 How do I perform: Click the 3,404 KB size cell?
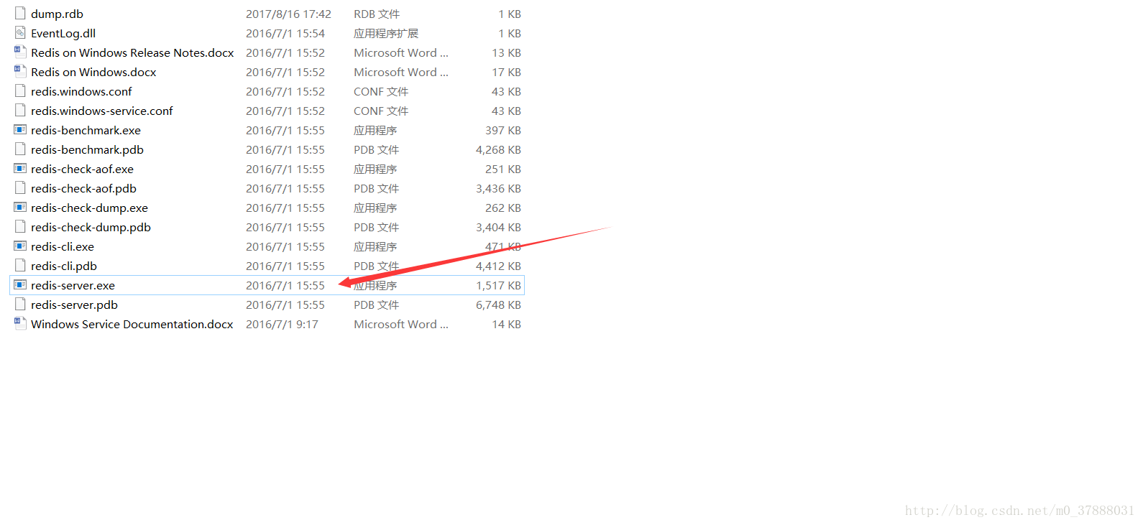pos(498,228)
